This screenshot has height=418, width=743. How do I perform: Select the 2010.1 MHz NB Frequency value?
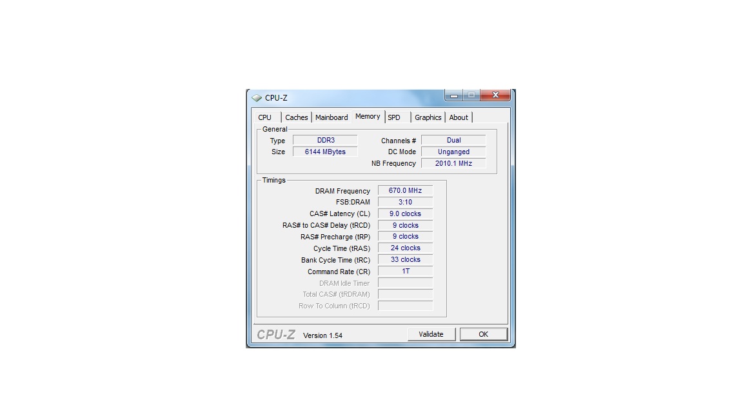(454, 163)
